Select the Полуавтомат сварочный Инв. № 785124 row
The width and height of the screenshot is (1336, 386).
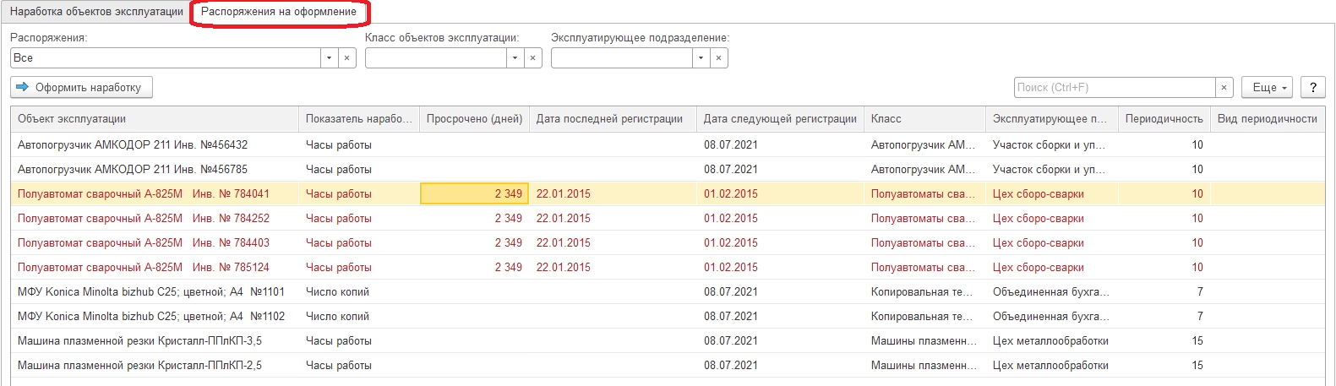pyautogui.click(x=144, y=268)
